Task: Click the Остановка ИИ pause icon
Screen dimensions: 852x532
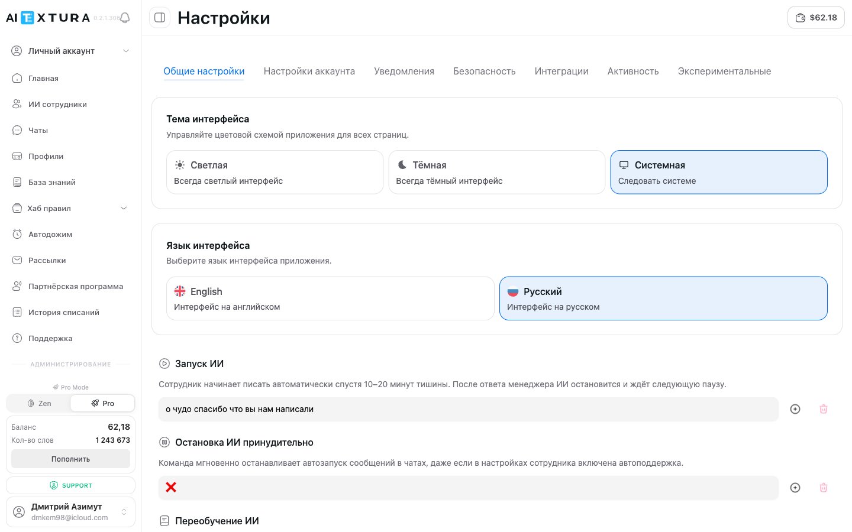Action: coord(164,442)
